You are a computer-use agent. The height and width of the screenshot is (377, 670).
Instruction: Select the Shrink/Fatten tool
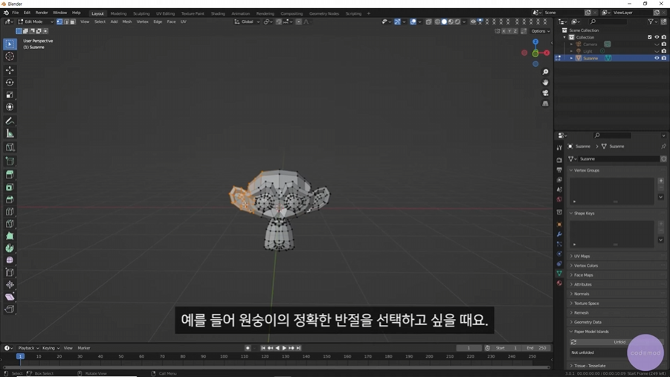(10, 285)
